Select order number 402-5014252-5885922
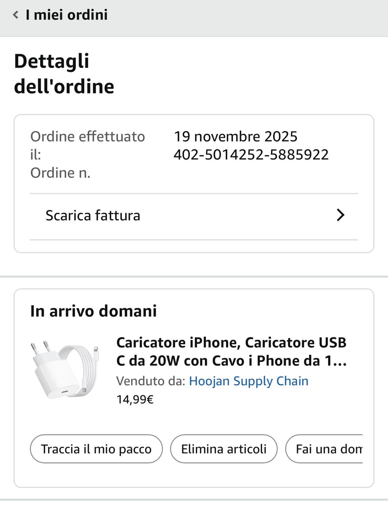The image size is (388, 509). point(251,155)
